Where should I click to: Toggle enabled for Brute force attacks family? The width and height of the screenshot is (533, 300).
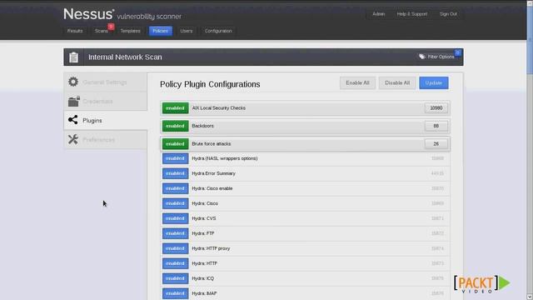click(175, 144)
